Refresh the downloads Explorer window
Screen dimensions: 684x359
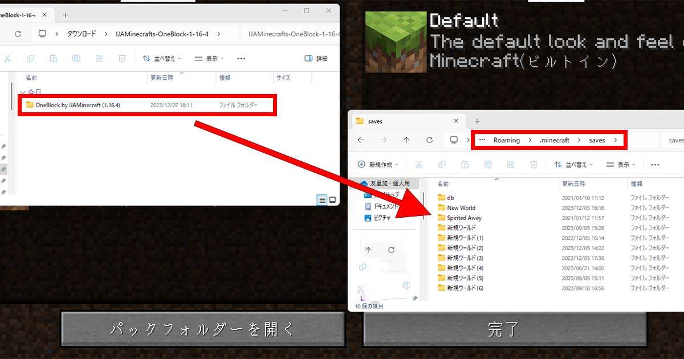pyautogui.click(x=18, y=34)
